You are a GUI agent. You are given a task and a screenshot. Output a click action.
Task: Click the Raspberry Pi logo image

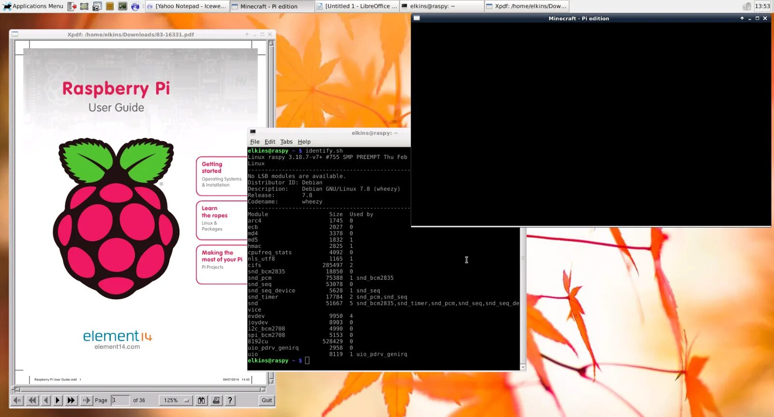(116, 218)
